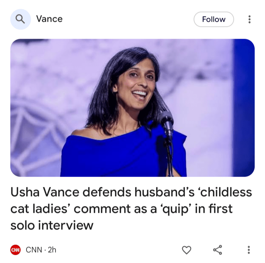Open the CNN source name
265x263 pixels.
pyautogui.click(x=34, y=250)
